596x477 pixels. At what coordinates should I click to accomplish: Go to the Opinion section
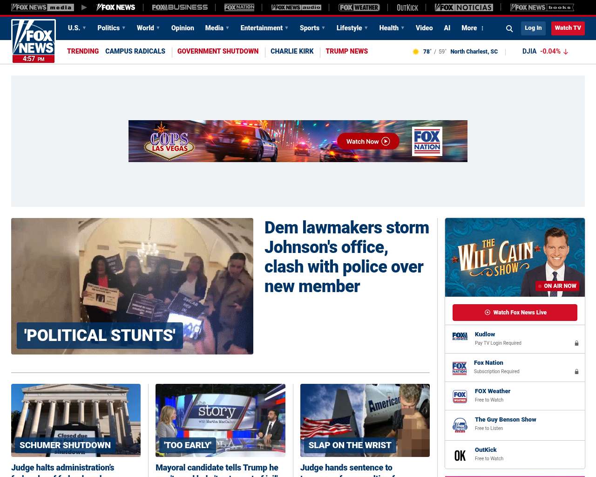coord(183,28)
